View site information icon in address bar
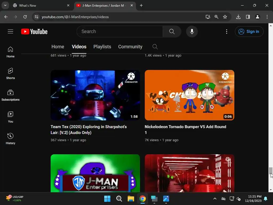273x205 pixels. [36, 17]
